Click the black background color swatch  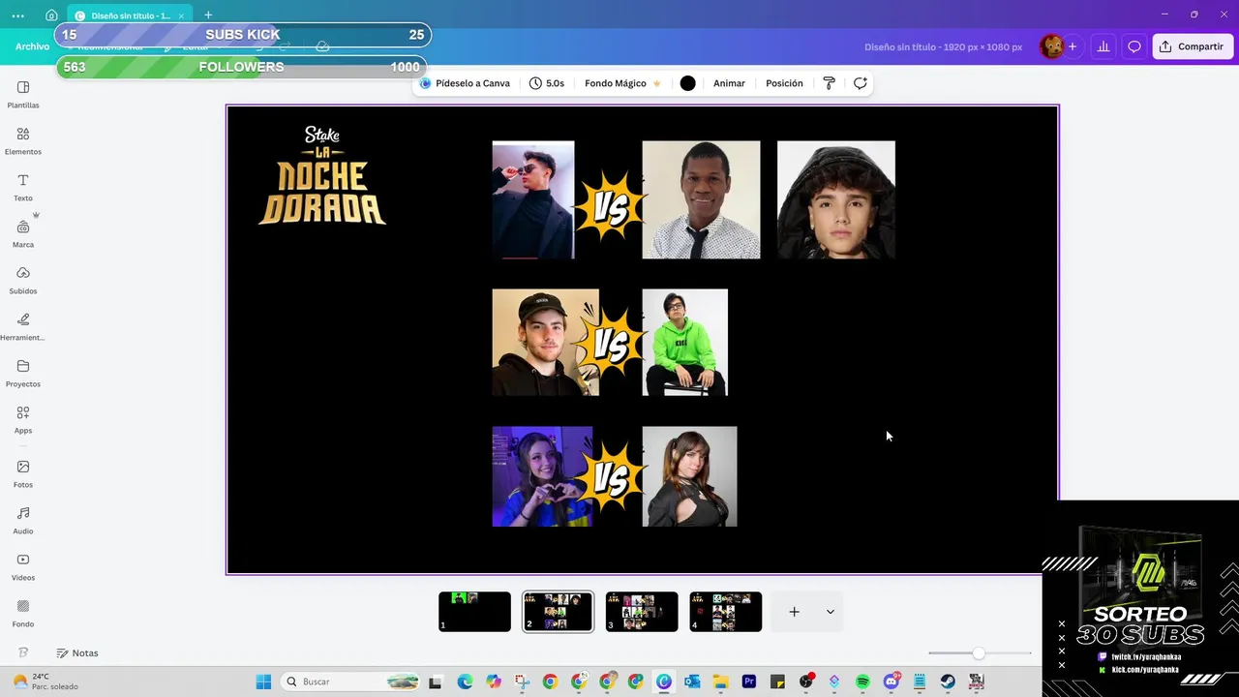[x=687, y=83]
